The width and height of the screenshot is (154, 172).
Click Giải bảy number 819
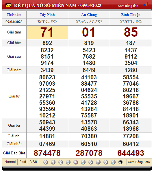click(89, 43)
